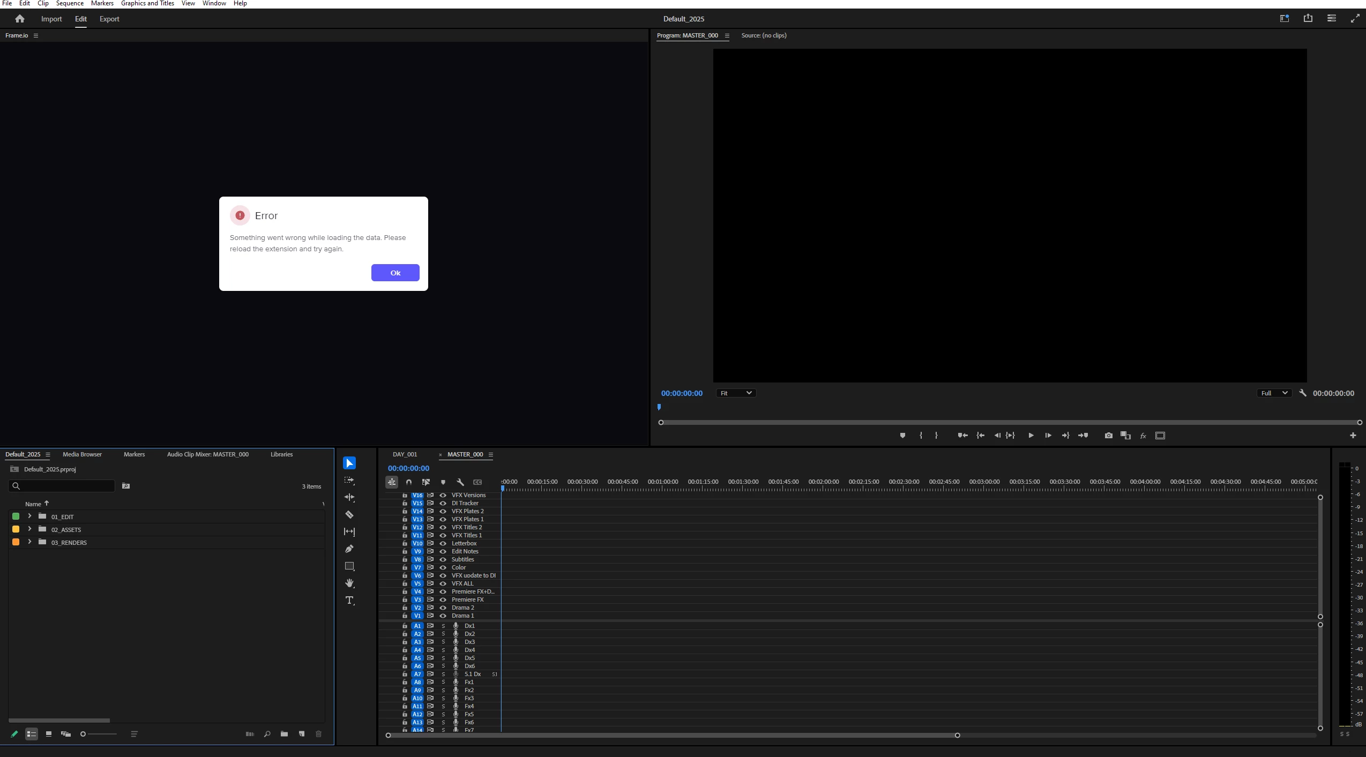Select the Type tool
Screen dimensions: 1366x757
[349, 600]
